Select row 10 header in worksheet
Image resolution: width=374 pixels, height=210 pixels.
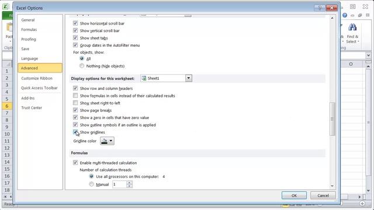click(x=7, y=134)
